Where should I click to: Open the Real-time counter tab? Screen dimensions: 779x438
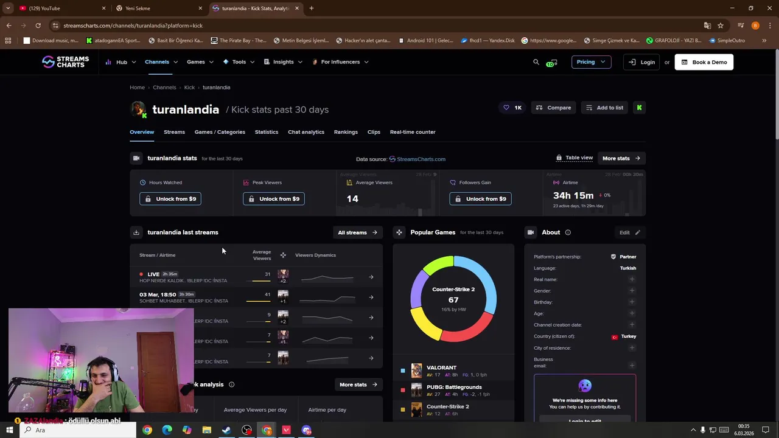(413, 132)
